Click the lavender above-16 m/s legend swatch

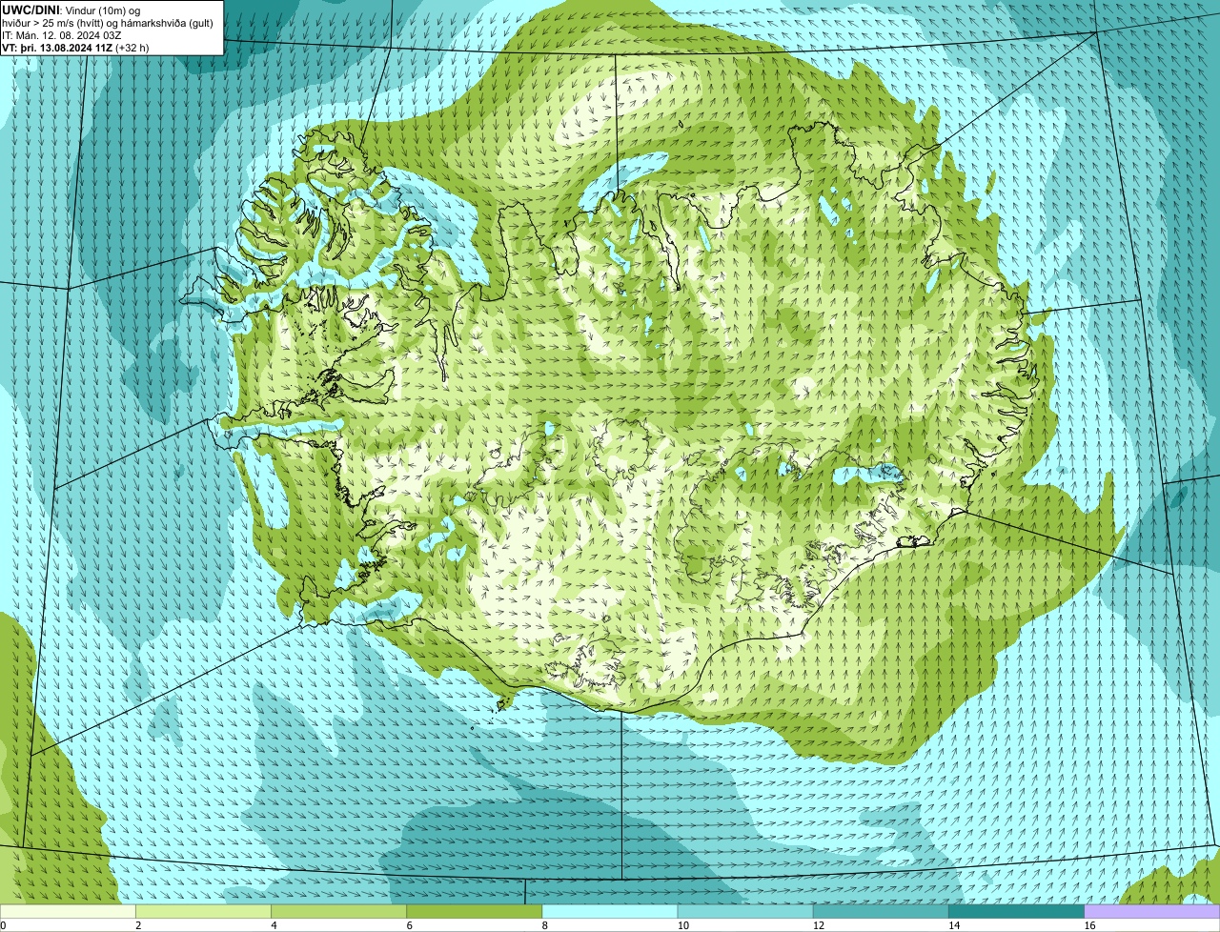pos(1152,912)
